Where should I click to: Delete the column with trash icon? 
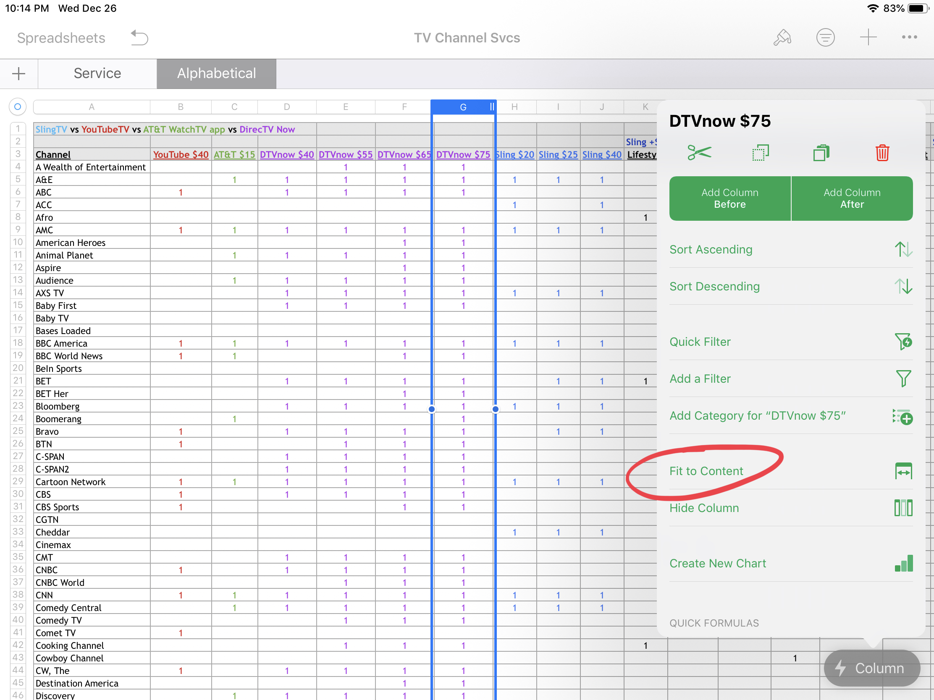pos(882,152)
